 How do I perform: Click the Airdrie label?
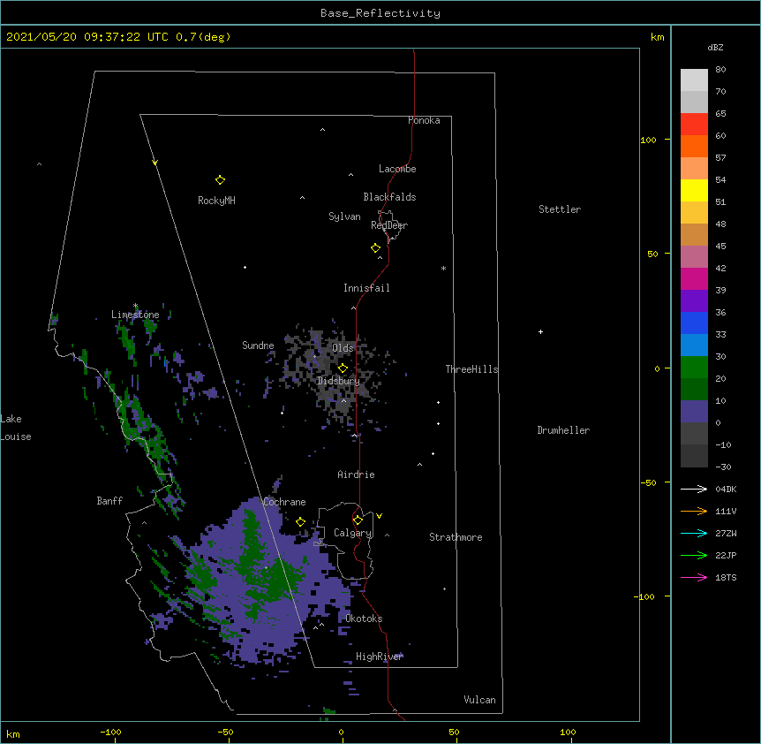[x=357, y=474]
